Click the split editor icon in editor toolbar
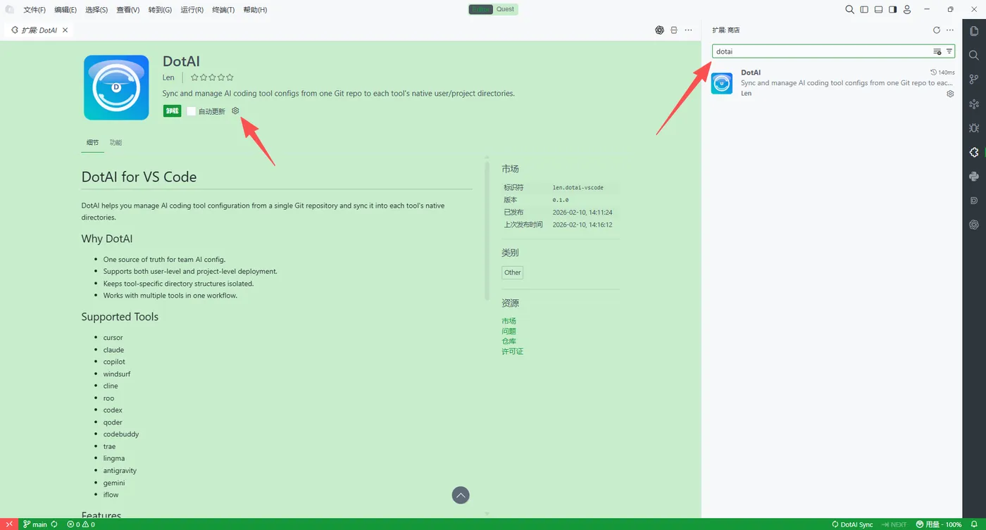The height and width of the screenshot is (530, 986). pos(674,30)
